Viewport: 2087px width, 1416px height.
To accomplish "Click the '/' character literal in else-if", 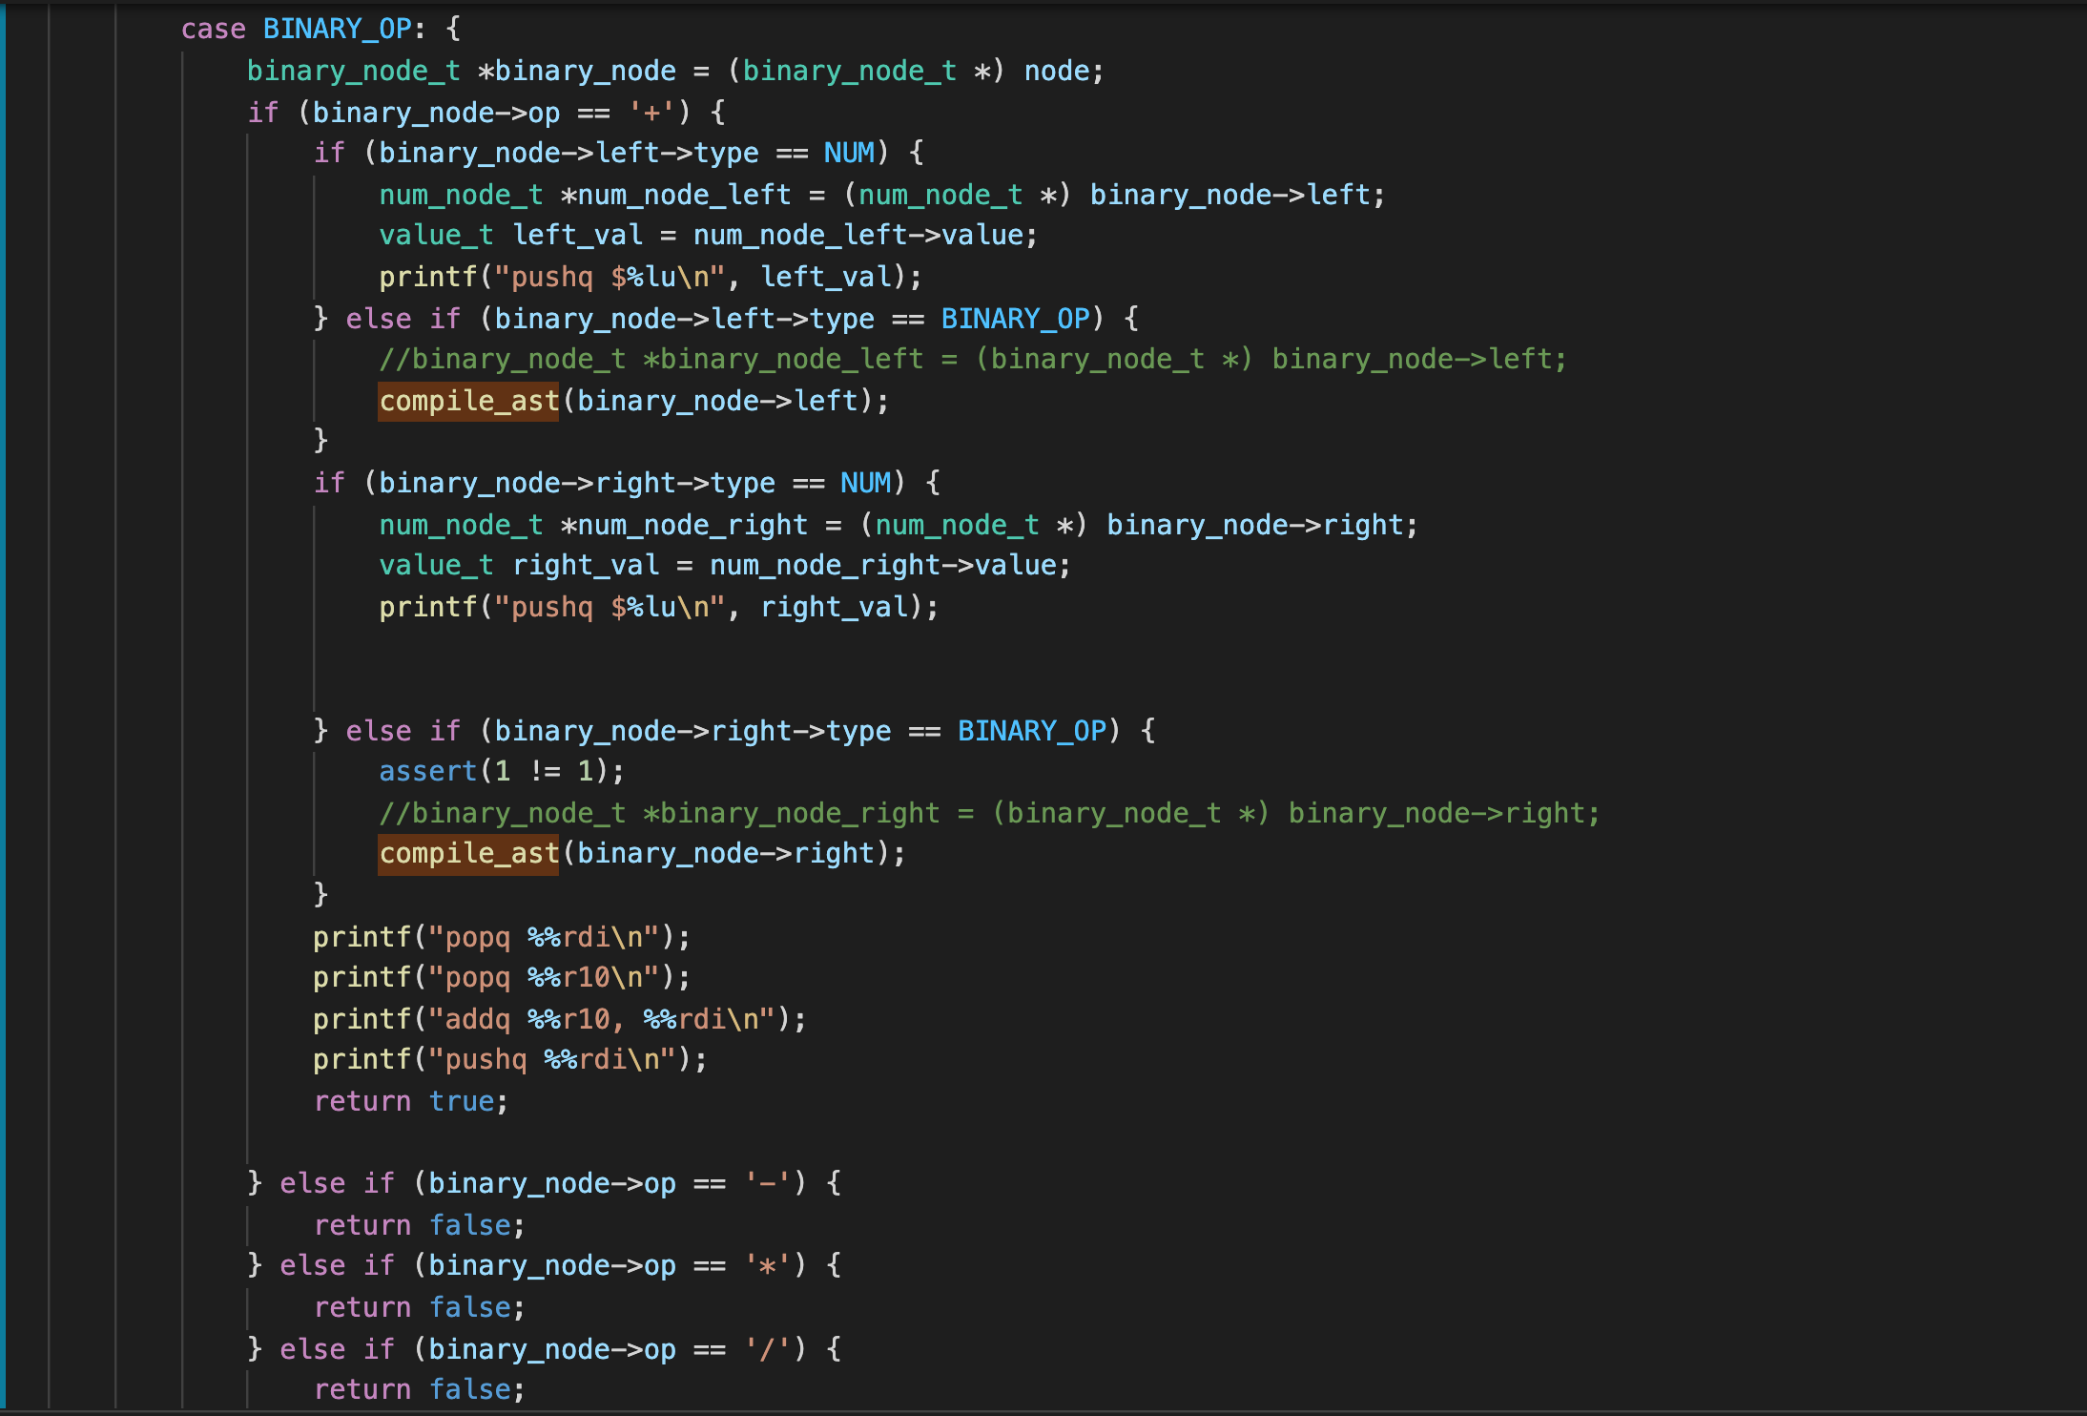I will point(768,1349).
